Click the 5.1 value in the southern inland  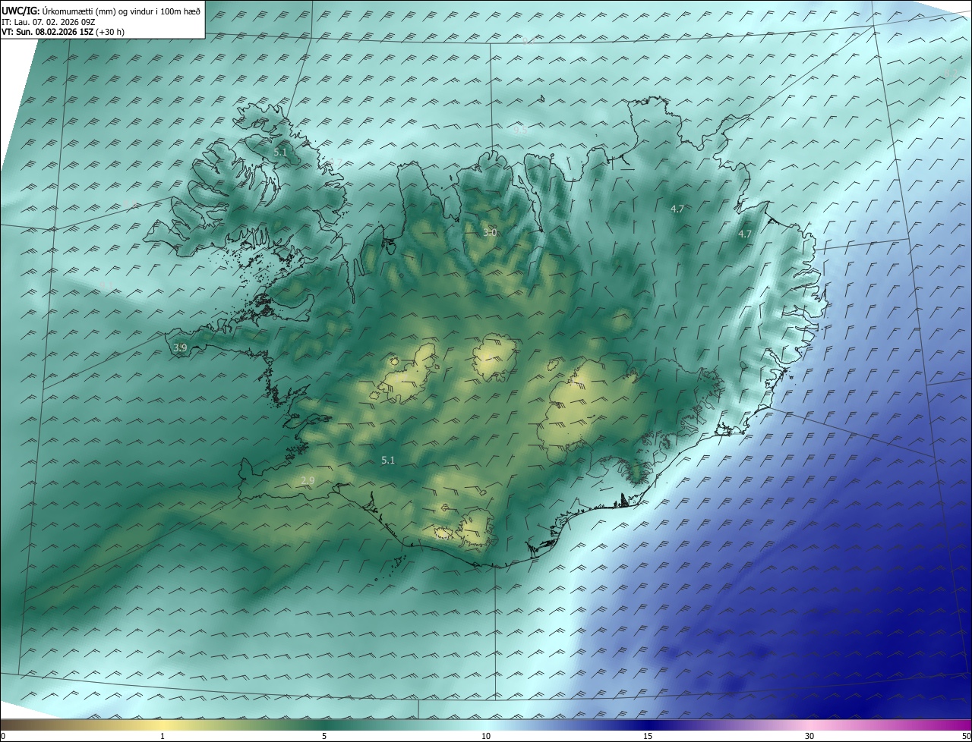pyautogui.click(x=388, y=460)
